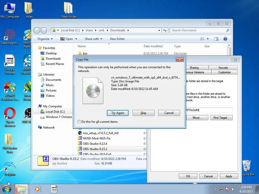259x194 pixels.
Task: Select Downloads under Favorites
Action: (x=53, y=59)
